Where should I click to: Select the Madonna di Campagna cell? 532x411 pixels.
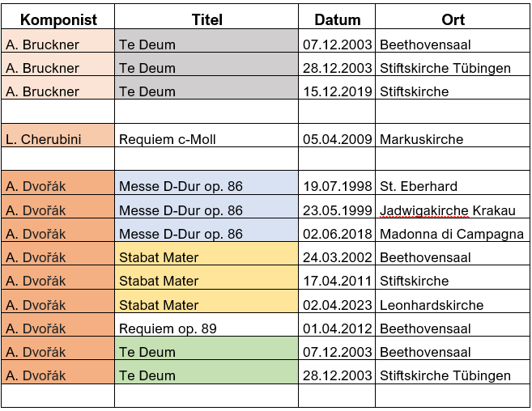(453, 234)
